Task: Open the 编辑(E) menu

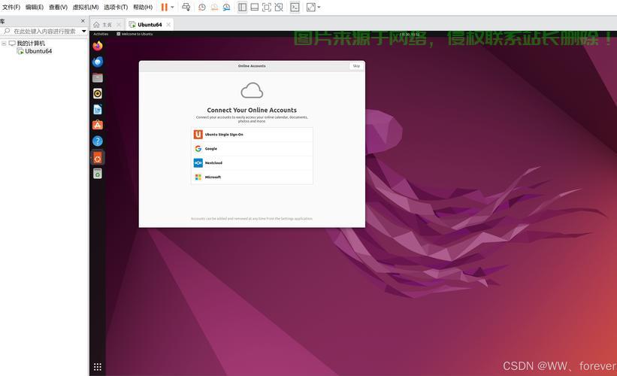Action: [x=35, y=7]
